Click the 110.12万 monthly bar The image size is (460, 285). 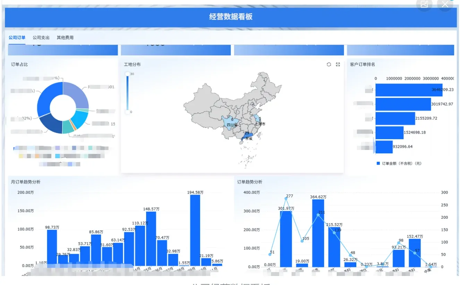tap(140, 246)
